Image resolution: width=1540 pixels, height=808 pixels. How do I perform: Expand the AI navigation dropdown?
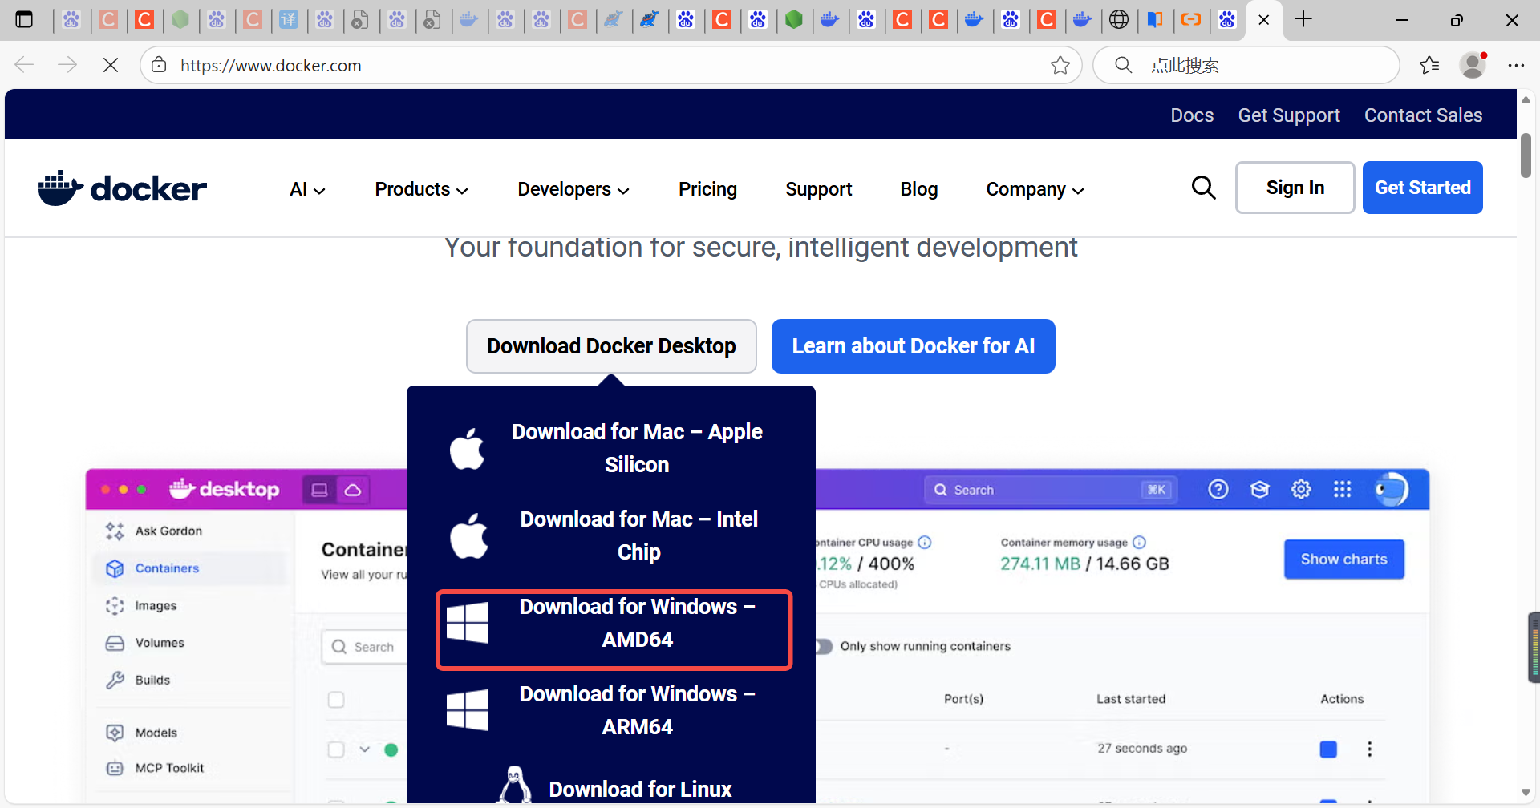click(x=307, y=189)
